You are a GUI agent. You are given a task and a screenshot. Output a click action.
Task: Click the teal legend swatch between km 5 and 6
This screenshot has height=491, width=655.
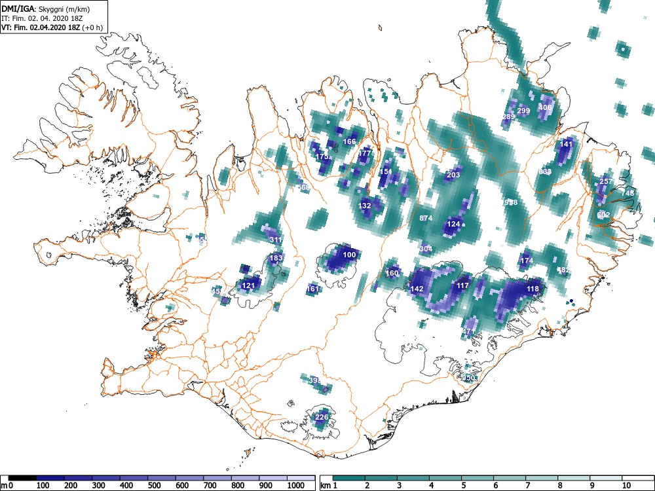[x=477, y=478]
